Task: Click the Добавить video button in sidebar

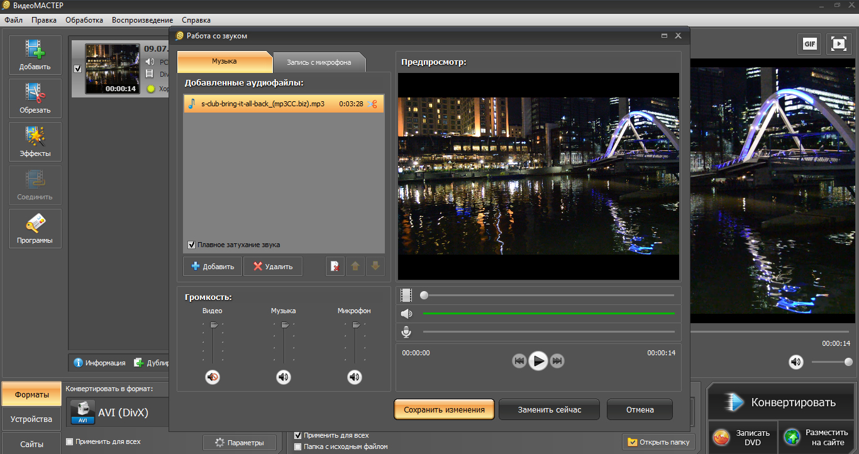Action: click(35, 55)
